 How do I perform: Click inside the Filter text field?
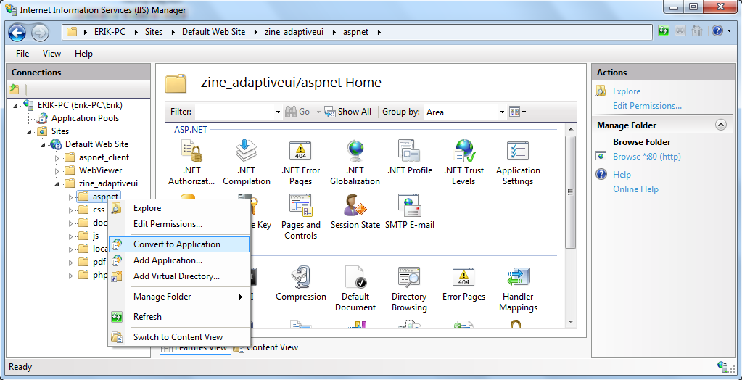click(x=234, y=112)
